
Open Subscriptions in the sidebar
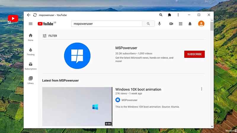(x=31, y=66)
